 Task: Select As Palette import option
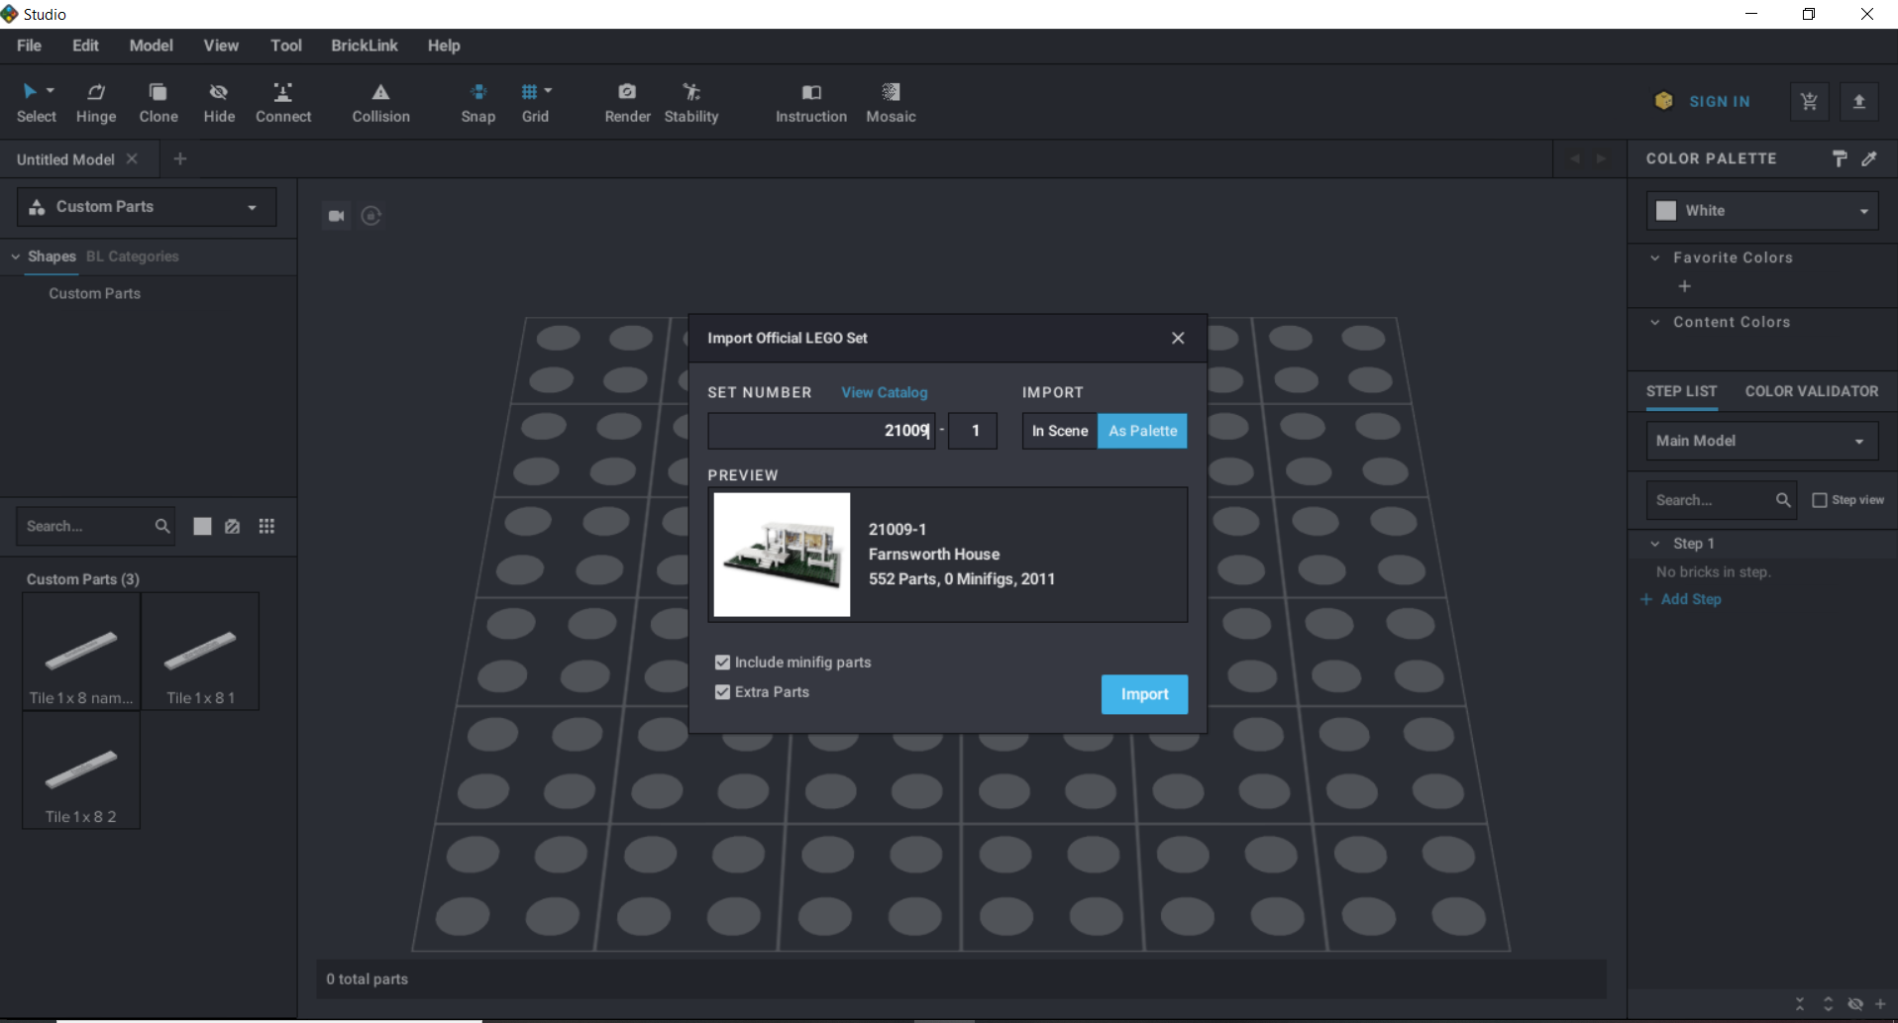tap(1142, 431)
